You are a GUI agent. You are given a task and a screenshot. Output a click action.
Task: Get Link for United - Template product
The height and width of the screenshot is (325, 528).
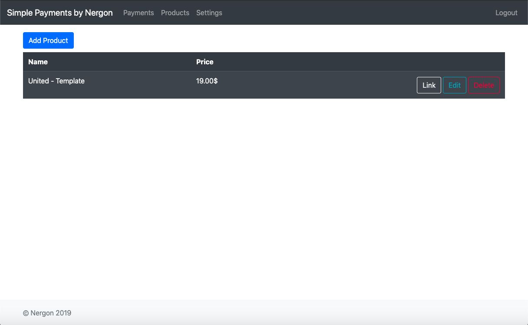pos(429,85)
